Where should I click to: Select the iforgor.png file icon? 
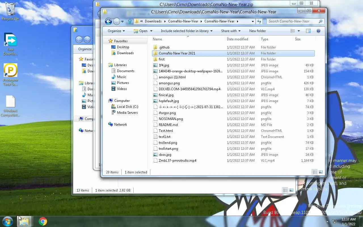pyautogui.click(x=155, y=113)
